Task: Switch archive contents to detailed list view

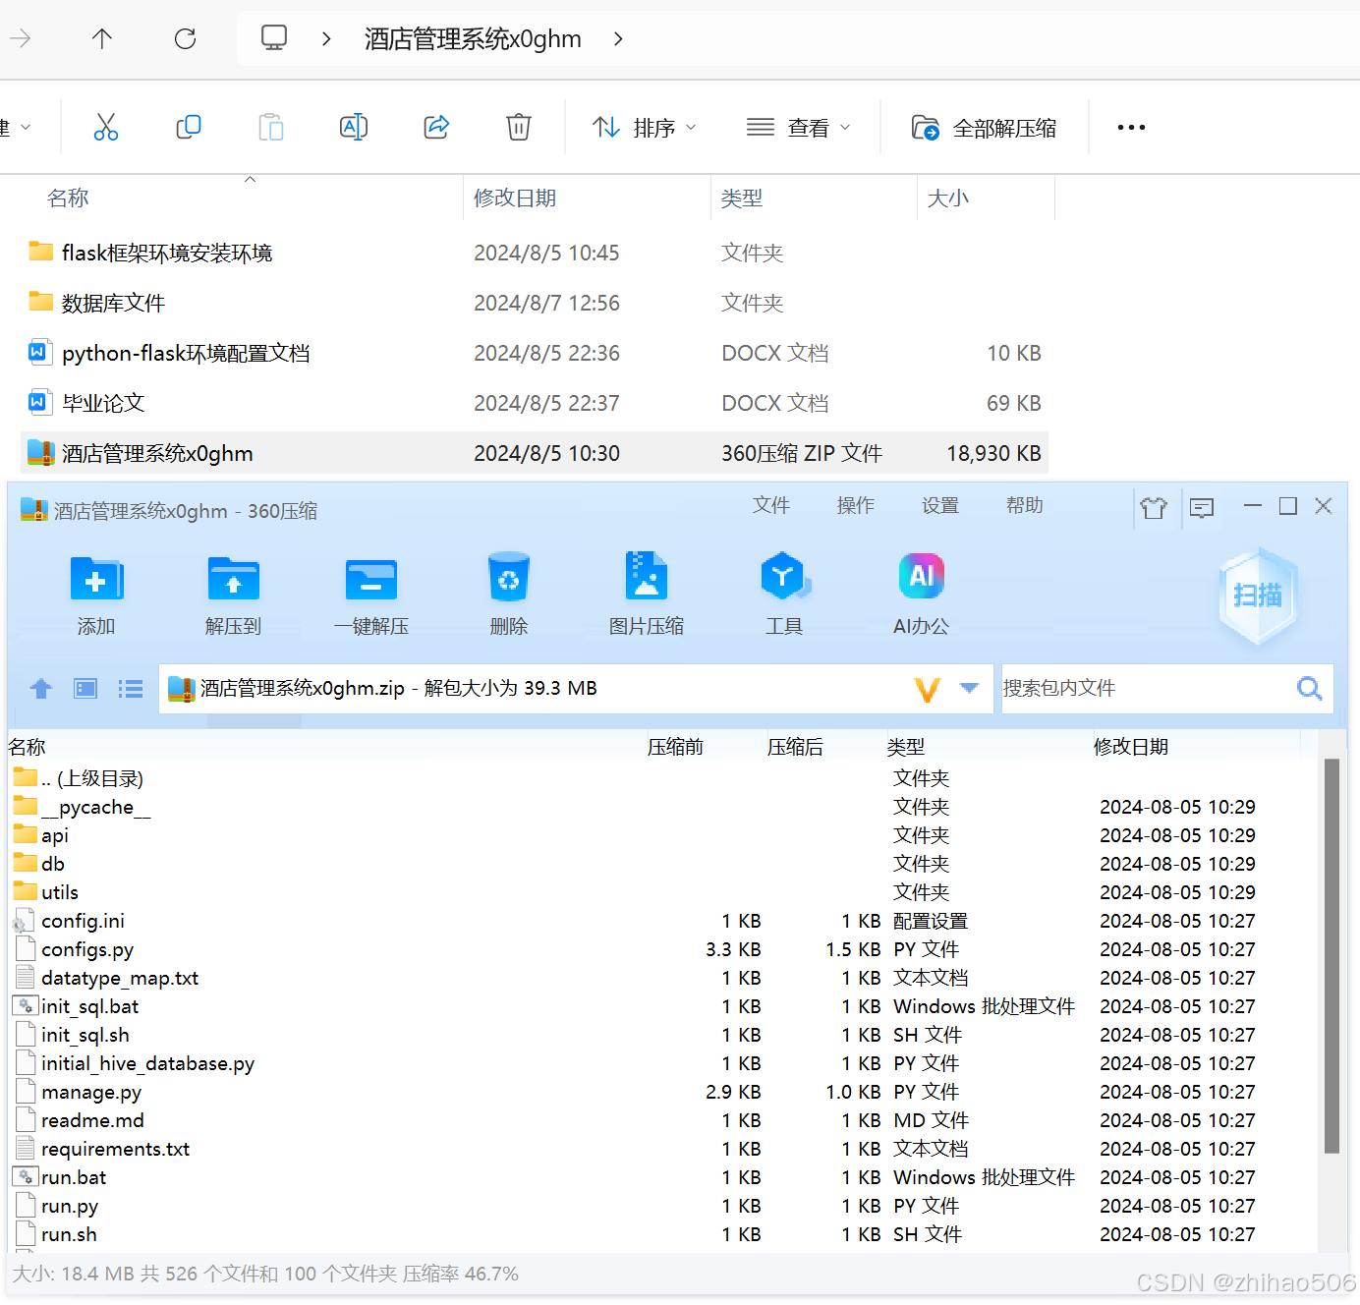Action: pos(130,688)
